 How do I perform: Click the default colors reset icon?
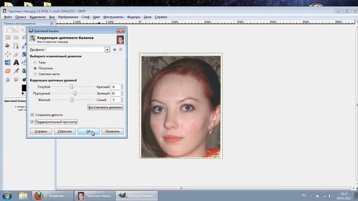click(x=23, y=94)
